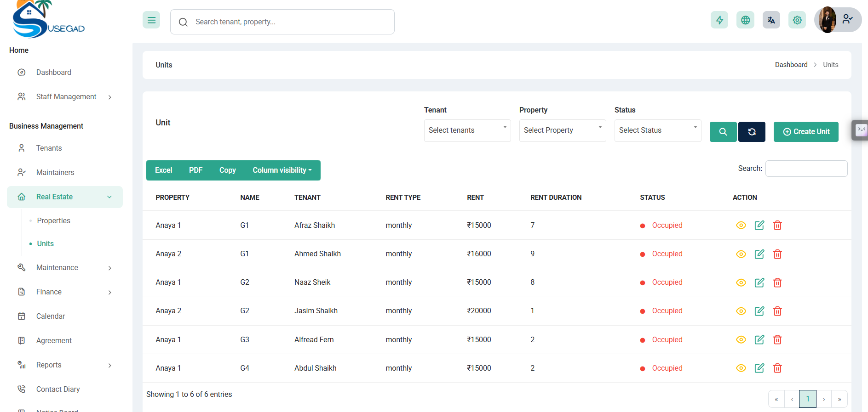Viewport: 868px width, 412px height.
Task: Focus the table Search input field
Action: [x=806, y=169]
